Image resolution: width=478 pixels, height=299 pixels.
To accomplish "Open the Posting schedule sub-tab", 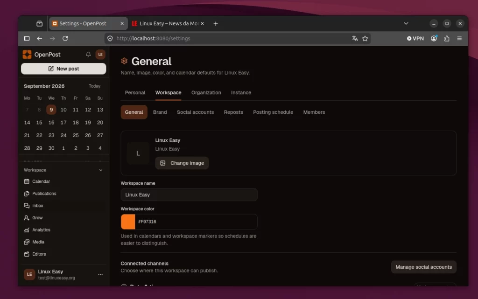I will [273, 112].
